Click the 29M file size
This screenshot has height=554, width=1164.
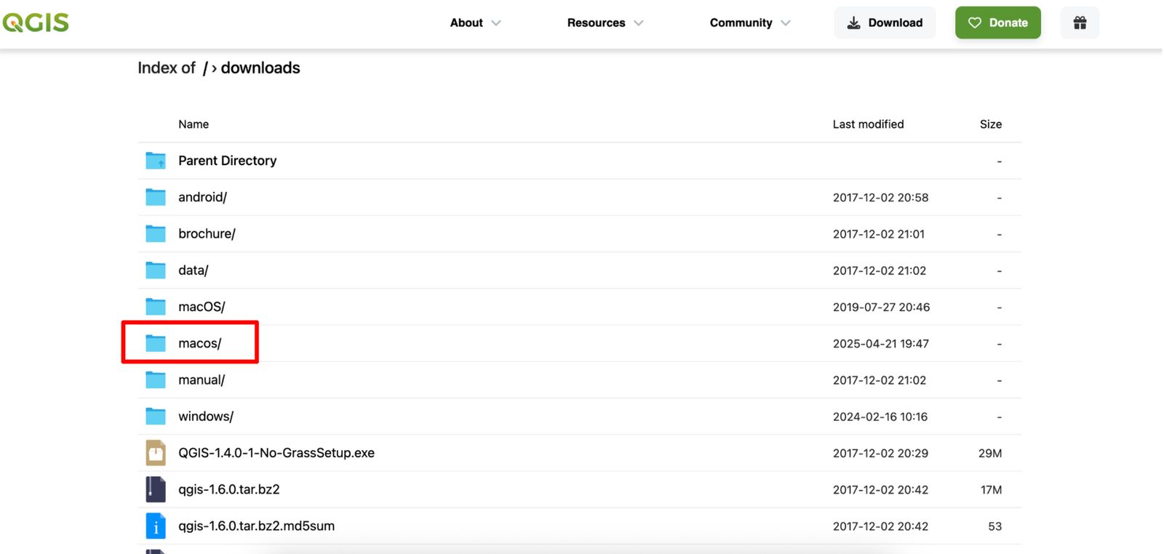coord(990,453)
